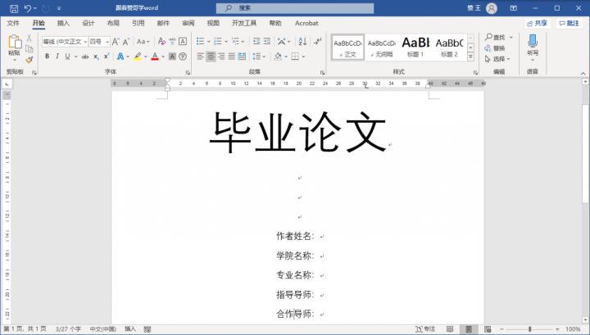This screenshot has height=335, width=590.
Task: Open the font name dropdown
Action: pyautogui.click(x=86, y=42)
